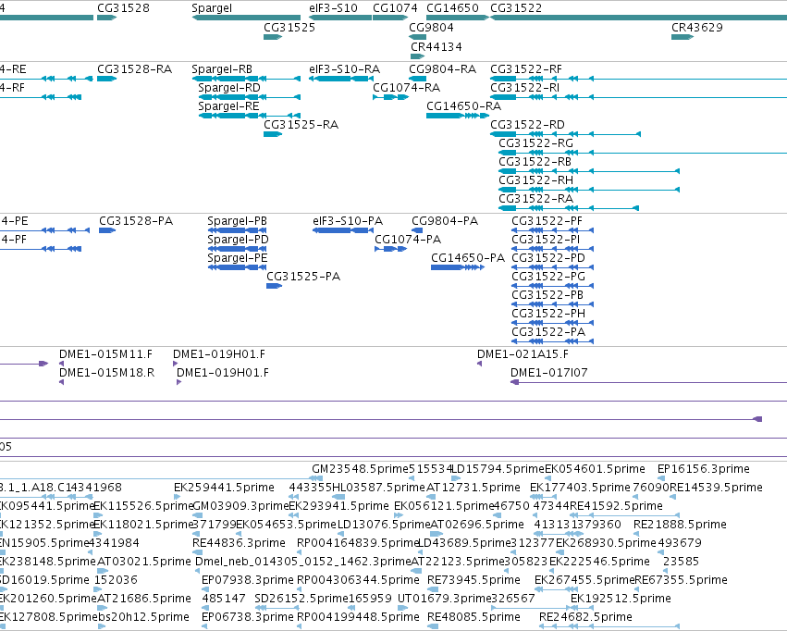Select the Spargel-PB protein label
787x631 pixels.
coord(237,221)
